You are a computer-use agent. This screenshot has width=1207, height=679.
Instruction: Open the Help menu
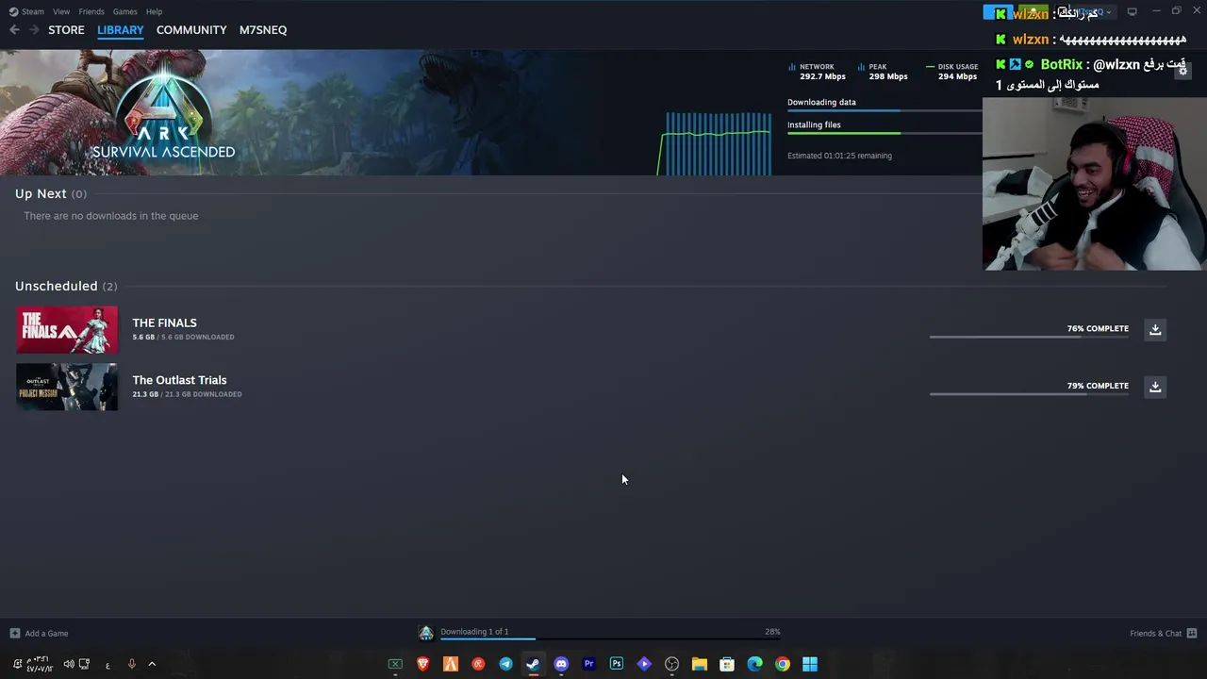(x=154, y=11)
